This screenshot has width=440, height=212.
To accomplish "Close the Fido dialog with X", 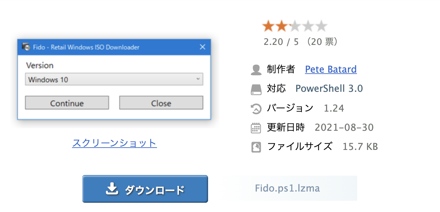I will tap(203, 47).
